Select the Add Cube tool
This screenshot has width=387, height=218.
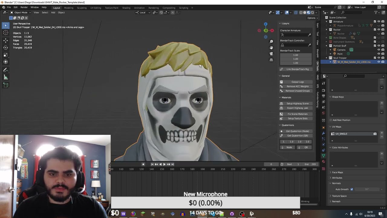6,85
